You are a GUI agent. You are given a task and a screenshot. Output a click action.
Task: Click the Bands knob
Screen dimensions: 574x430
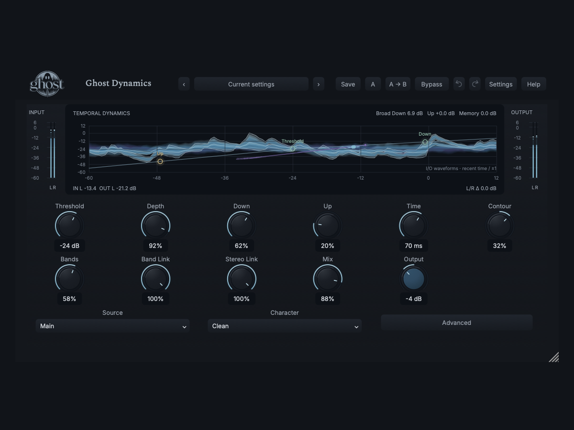click(x=69, y=279)
